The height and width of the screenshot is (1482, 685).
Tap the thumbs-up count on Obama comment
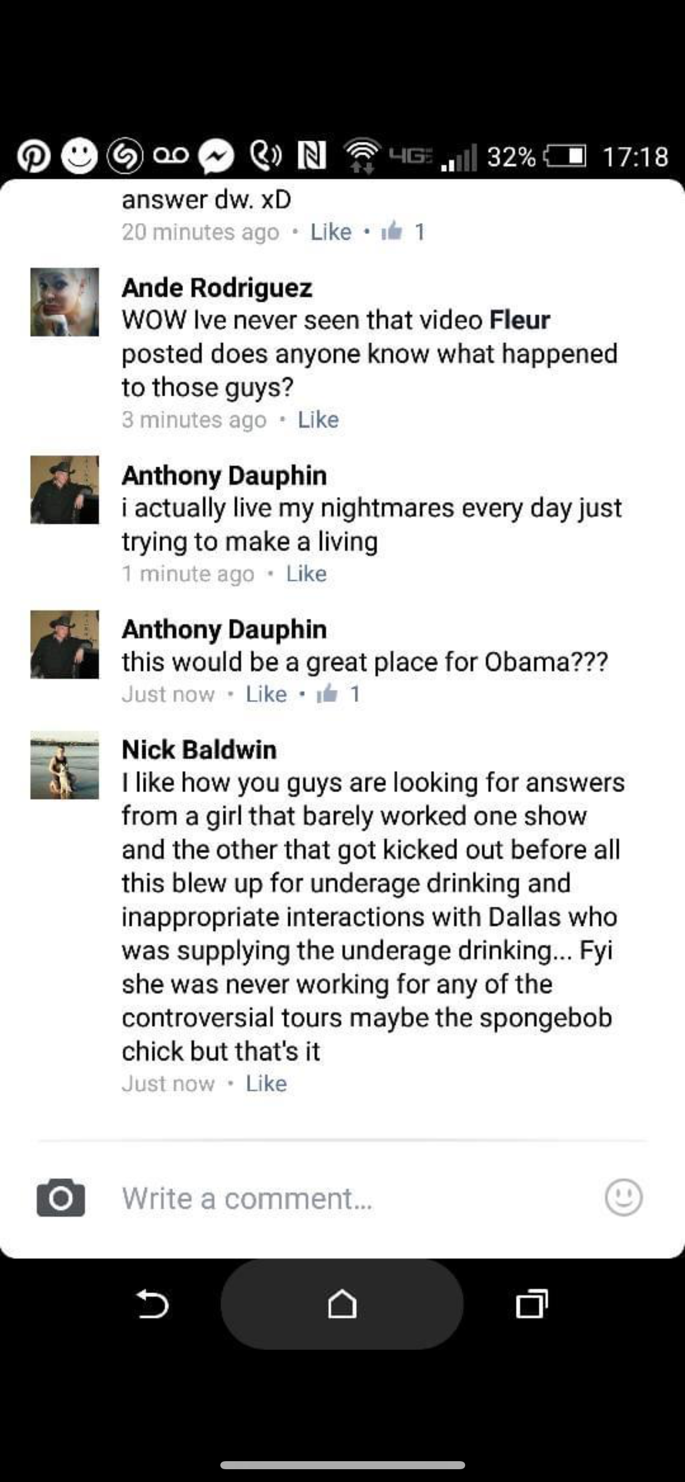pos(339,694)
